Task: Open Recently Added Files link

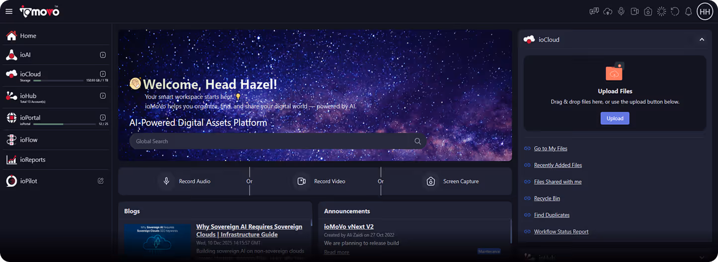Action: tap(558, 165)
